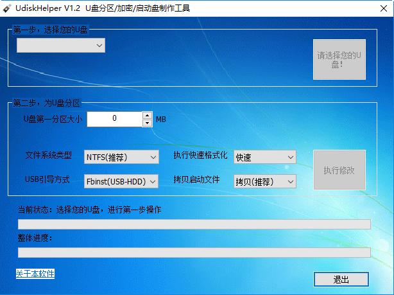
Task: Click the current status progress bar
Action: pyautogui.click(x=194, y=224)
